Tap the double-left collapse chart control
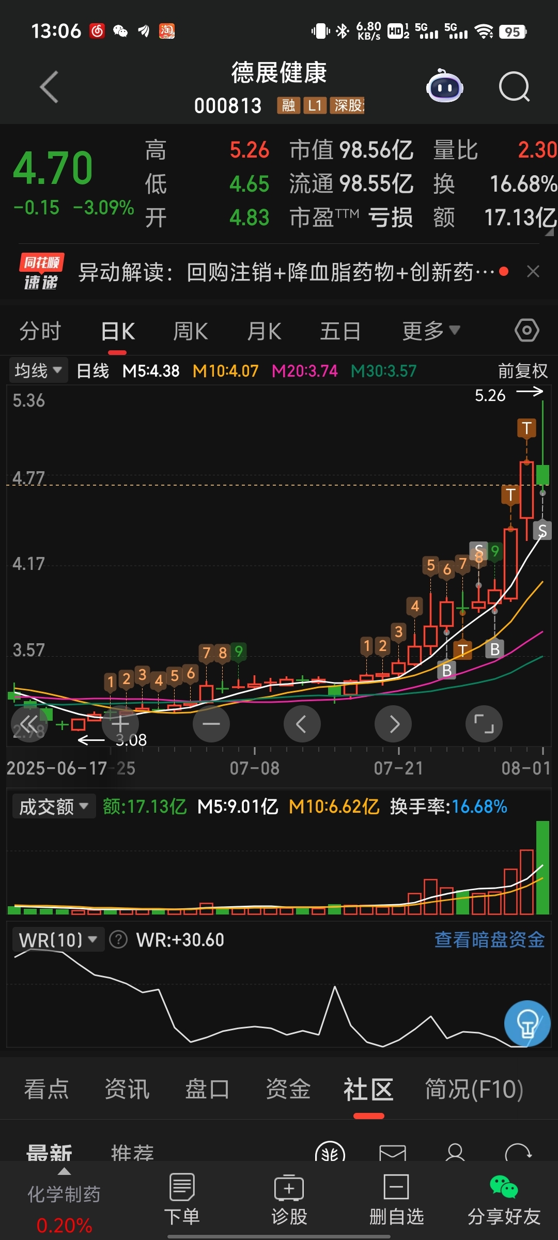558x1240 pixels. (x=29, y=724)
